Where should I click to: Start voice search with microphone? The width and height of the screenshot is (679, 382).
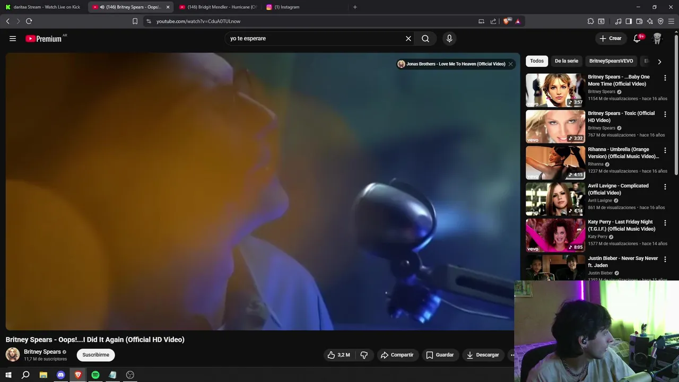coord(449,38)
